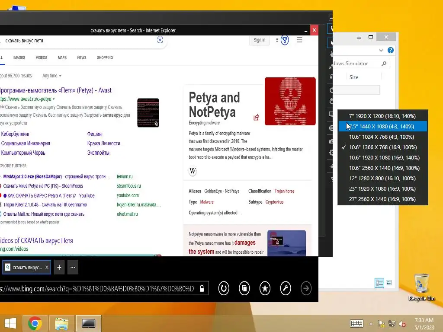Open the Кибербуллинг sublink
This screenshot has height=332, width=443.
click(15, 134)
